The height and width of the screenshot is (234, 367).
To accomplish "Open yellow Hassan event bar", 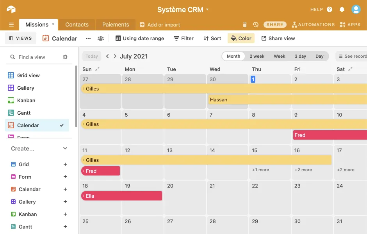I will (x=287, y=99).
